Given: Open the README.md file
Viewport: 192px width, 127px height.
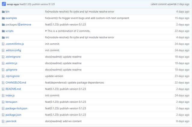Looking at the screenshot, I should click(x=13, y=89).
